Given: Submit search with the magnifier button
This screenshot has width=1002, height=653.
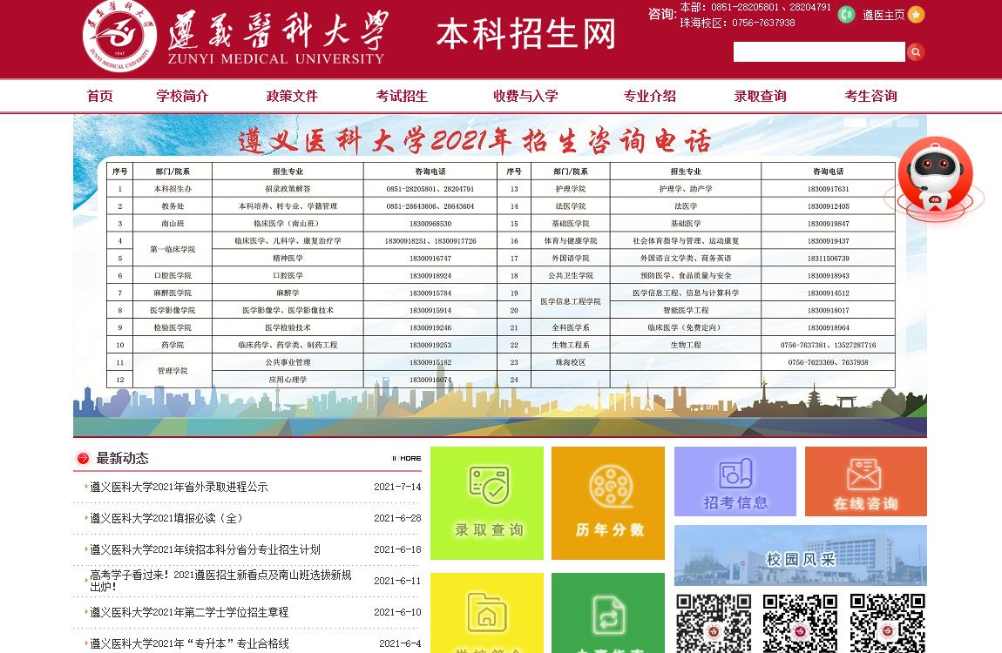Looking at the screenshot, I should coord(915,51).
